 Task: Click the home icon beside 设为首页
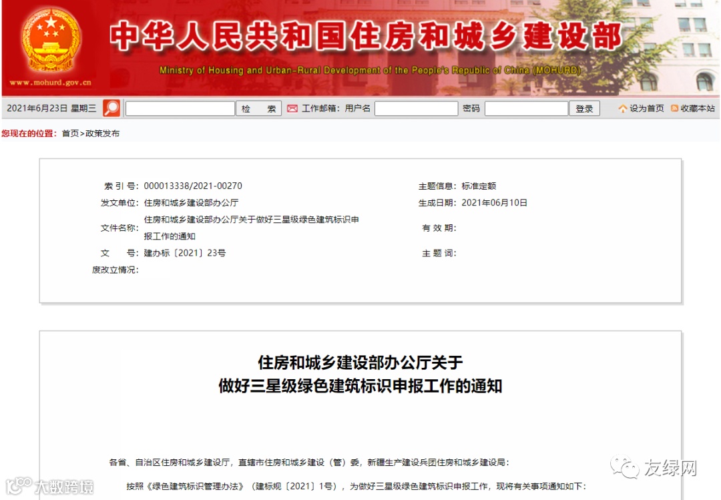click(623, 109)
